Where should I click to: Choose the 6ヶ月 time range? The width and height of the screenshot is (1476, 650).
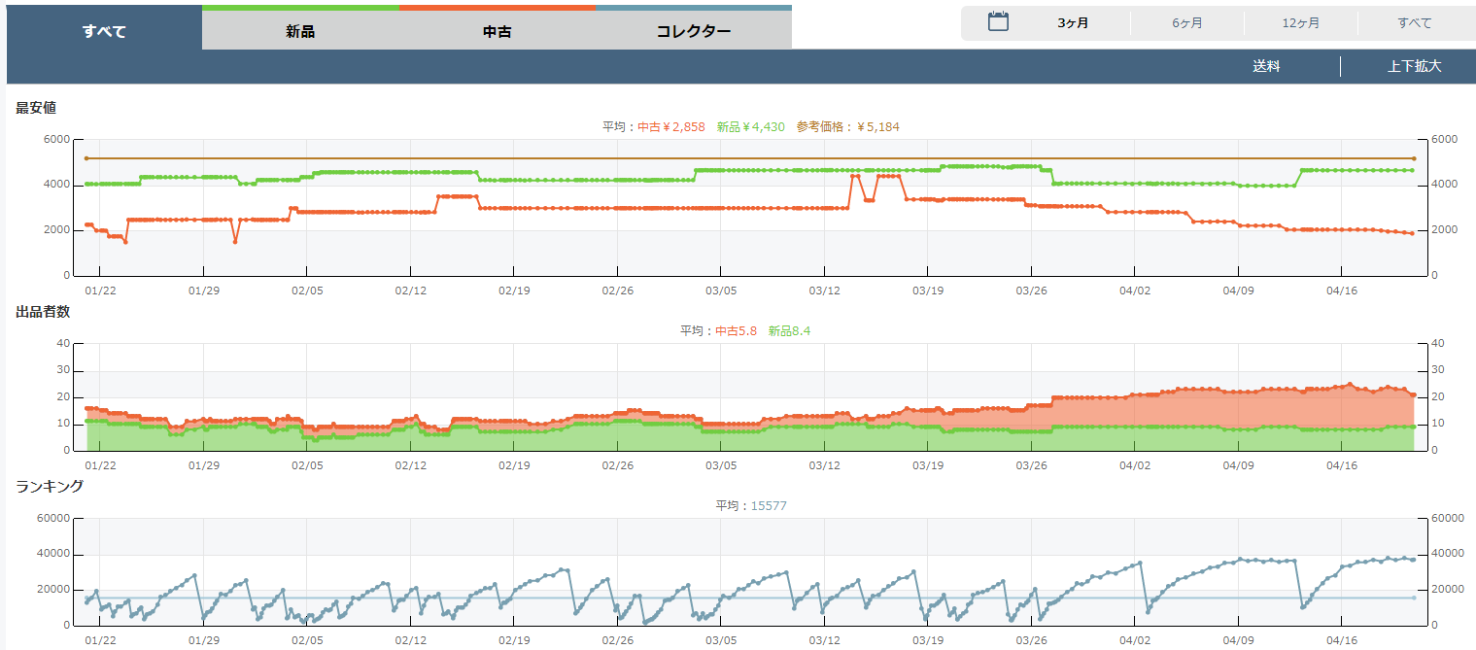(1186, 23)
